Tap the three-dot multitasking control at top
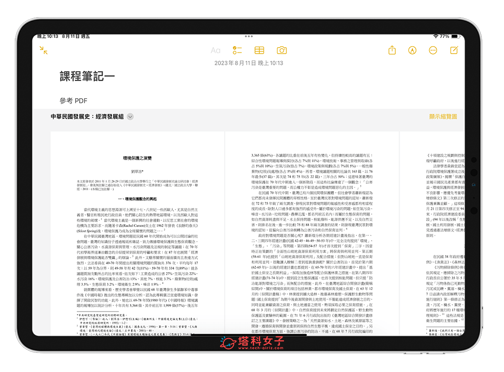Image resolution: width=504 pixels, height=372 pixels. tap(249, 36)
